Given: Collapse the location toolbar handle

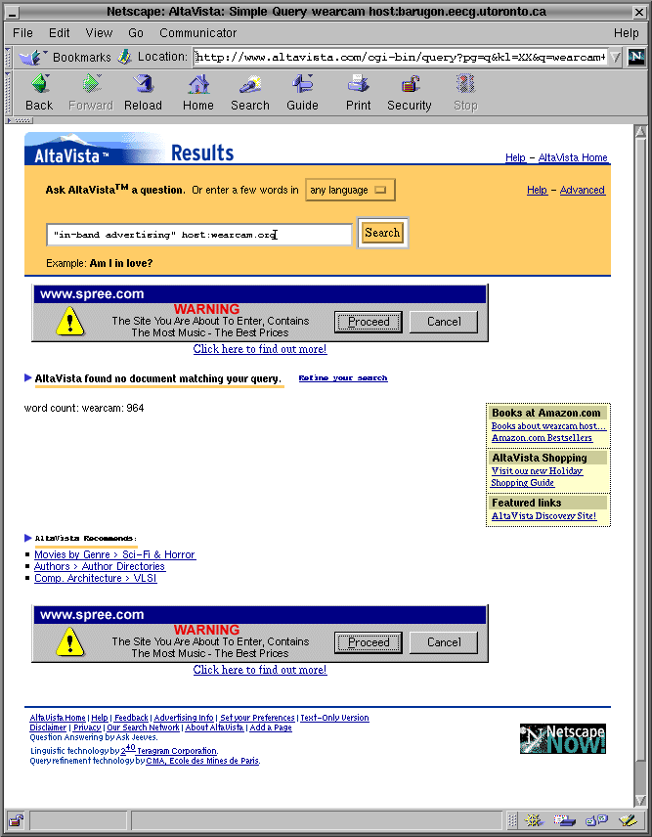Looking at the screenshot, I should coord(8,57).
